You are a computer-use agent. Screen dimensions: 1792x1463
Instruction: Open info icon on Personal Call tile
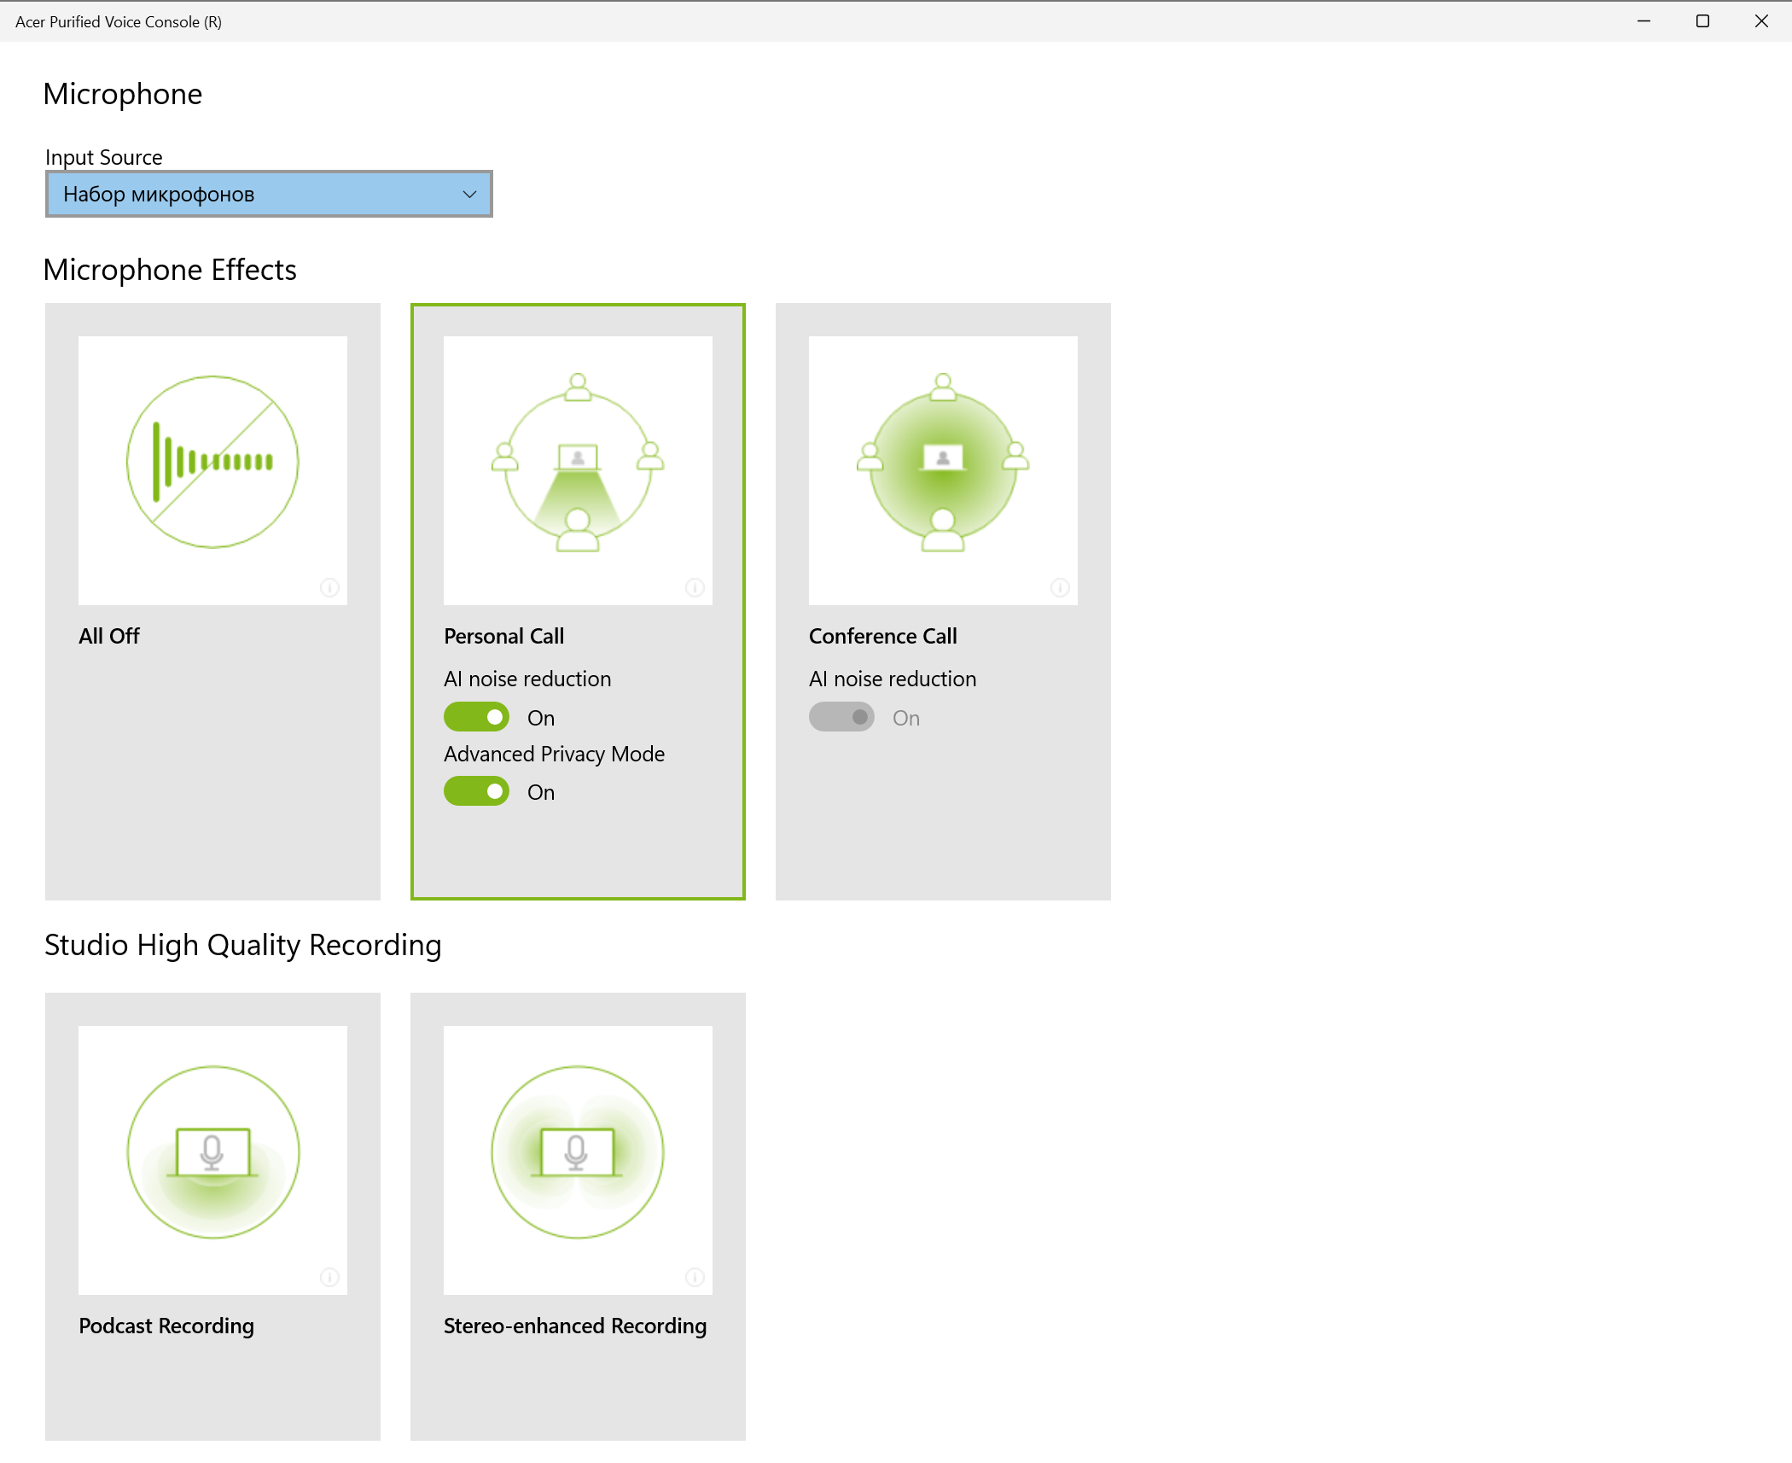(695, 587)
